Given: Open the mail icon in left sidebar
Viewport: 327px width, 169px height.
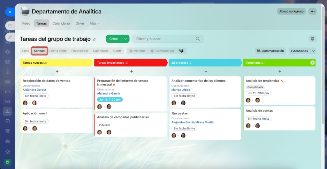Looking at the screenshot, I should pos(8,102).
